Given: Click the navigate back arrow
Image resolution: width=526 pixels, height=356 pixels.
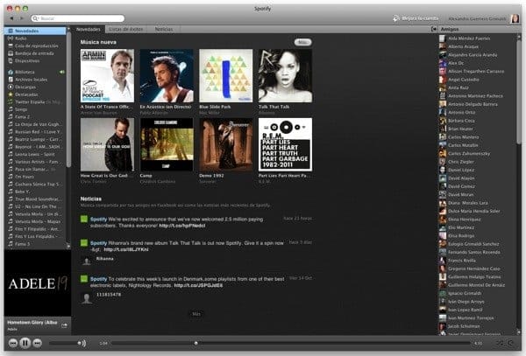Looking at the screenshot, I should pos(11,18).
